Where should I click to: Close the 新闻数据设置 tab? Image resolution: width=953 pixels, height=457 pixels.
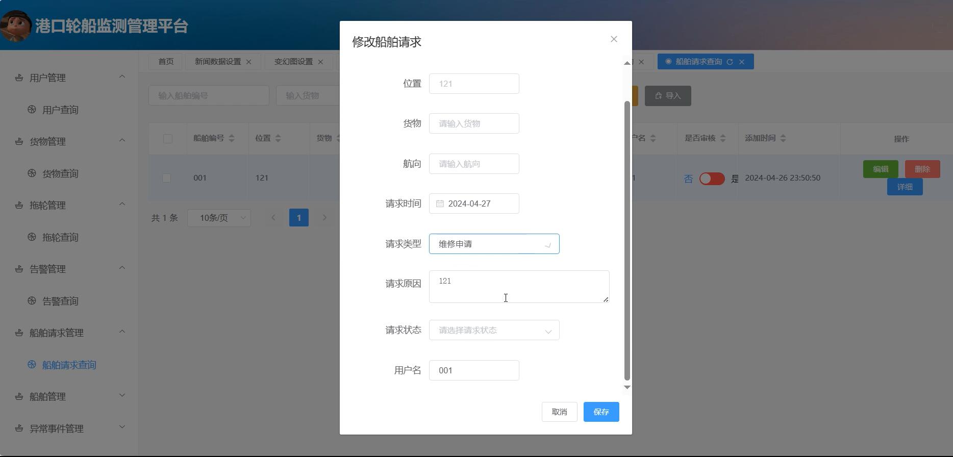click(249, 62)
